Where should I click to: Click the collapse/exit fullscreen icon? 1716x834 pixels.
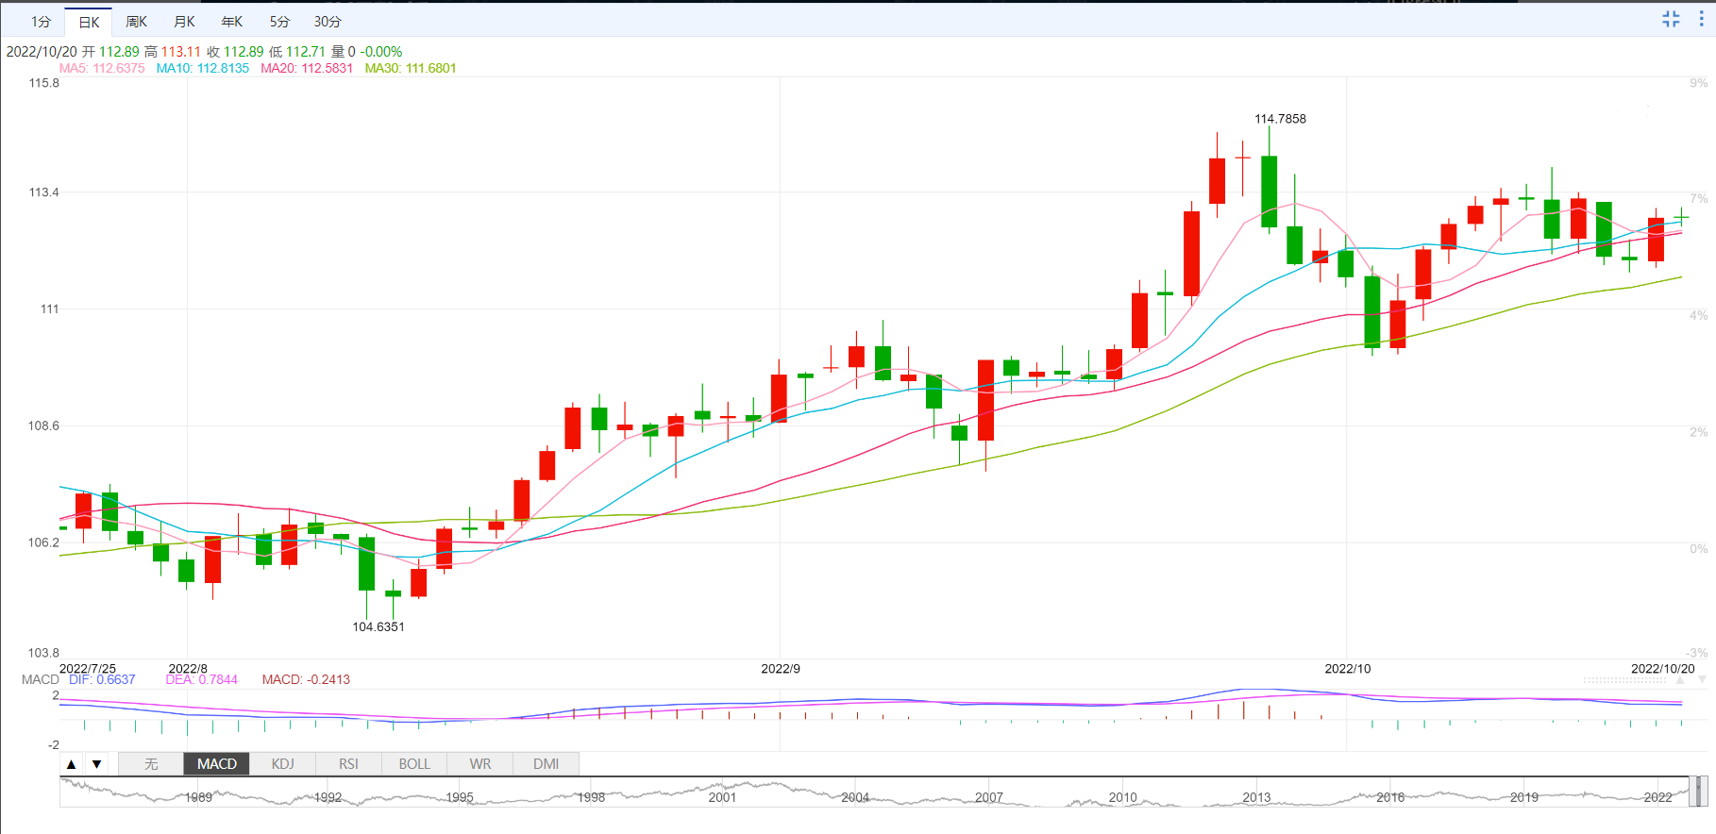[x=1671, y=19]
